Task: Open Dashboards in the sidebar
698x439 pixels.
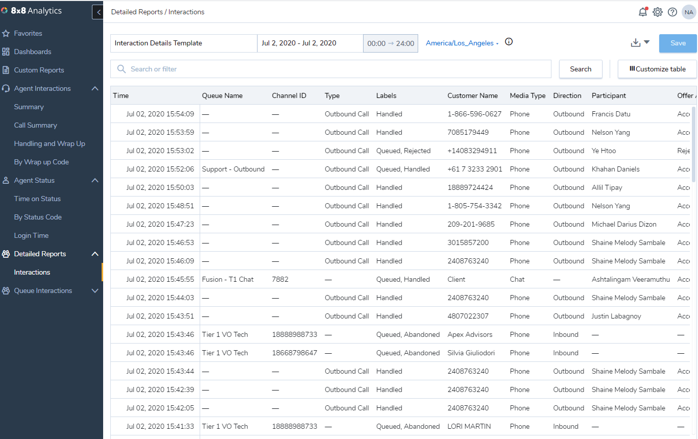Action: click(x=33, y=52)
